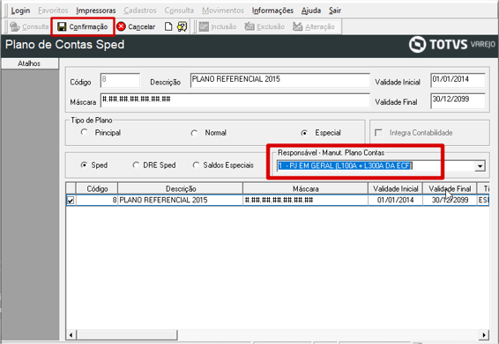Open the Favoritos menu
This screenshot has width=499, height=344.
click(53, 11)
